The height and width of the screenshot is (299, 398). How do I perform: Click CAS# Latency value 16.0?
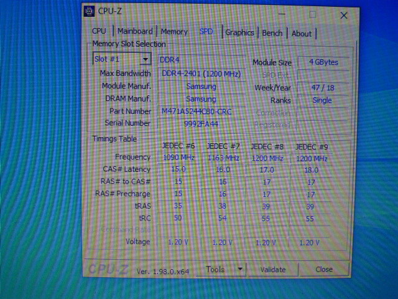tap(223, 170)
